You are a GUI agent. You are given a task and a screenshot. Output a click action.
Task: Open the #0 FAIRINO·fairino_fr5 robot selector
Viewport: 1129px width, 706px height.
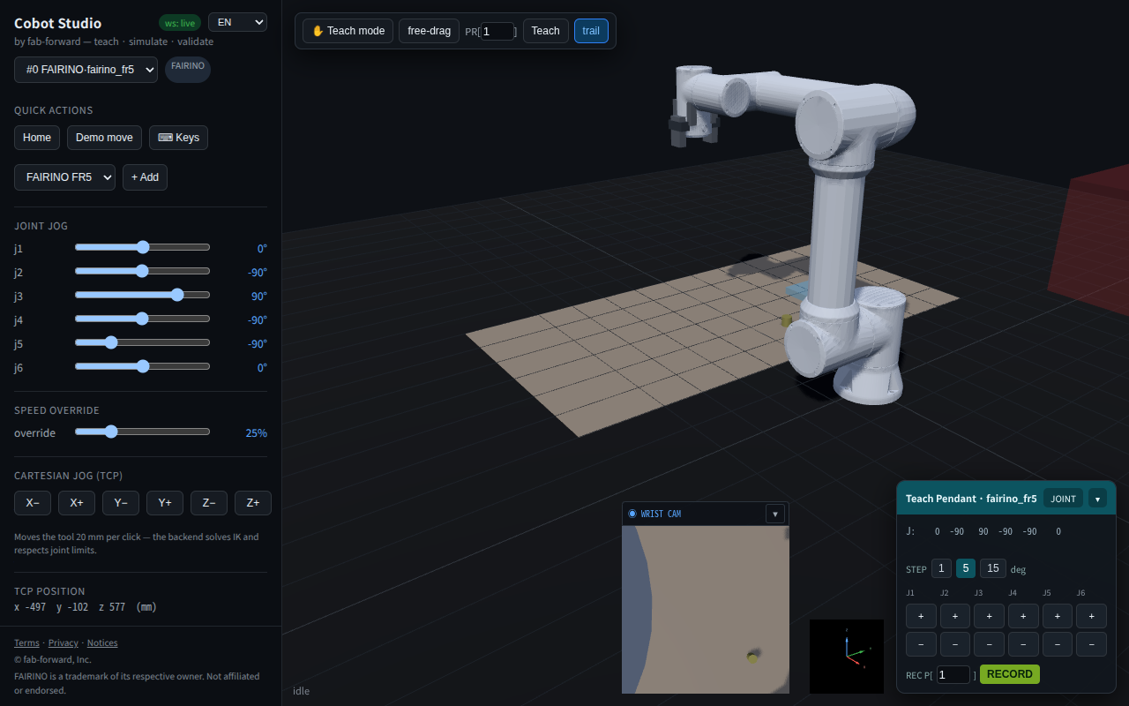pyautogui.click(x=86, y=70)
